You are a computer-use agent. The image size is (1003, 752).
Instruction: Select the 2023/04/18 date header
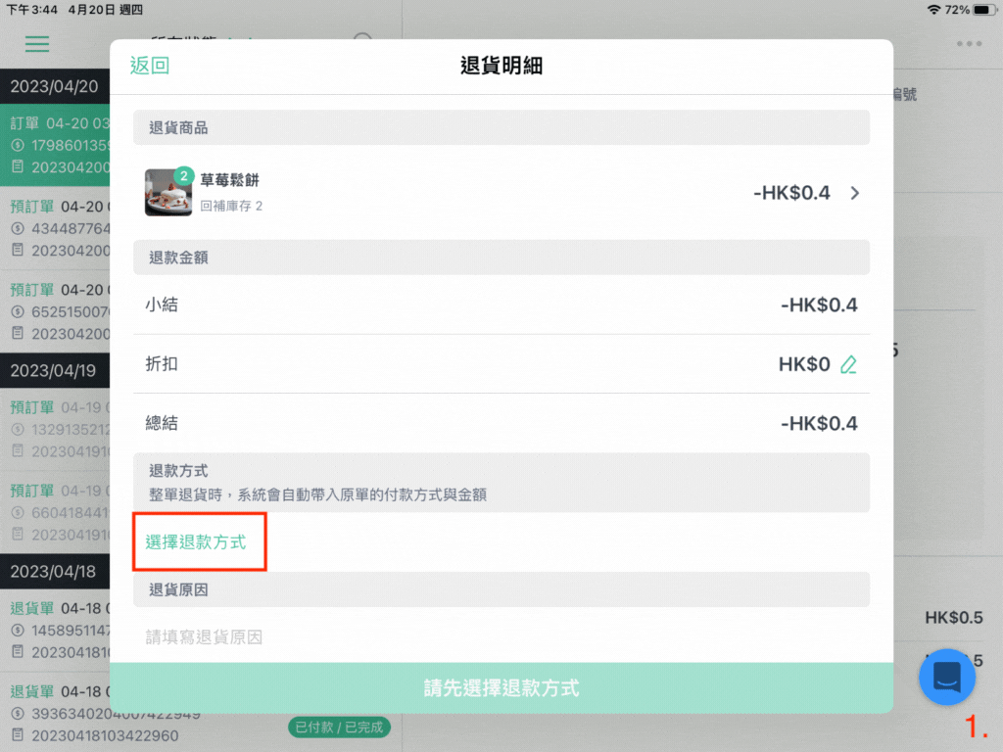53,571
